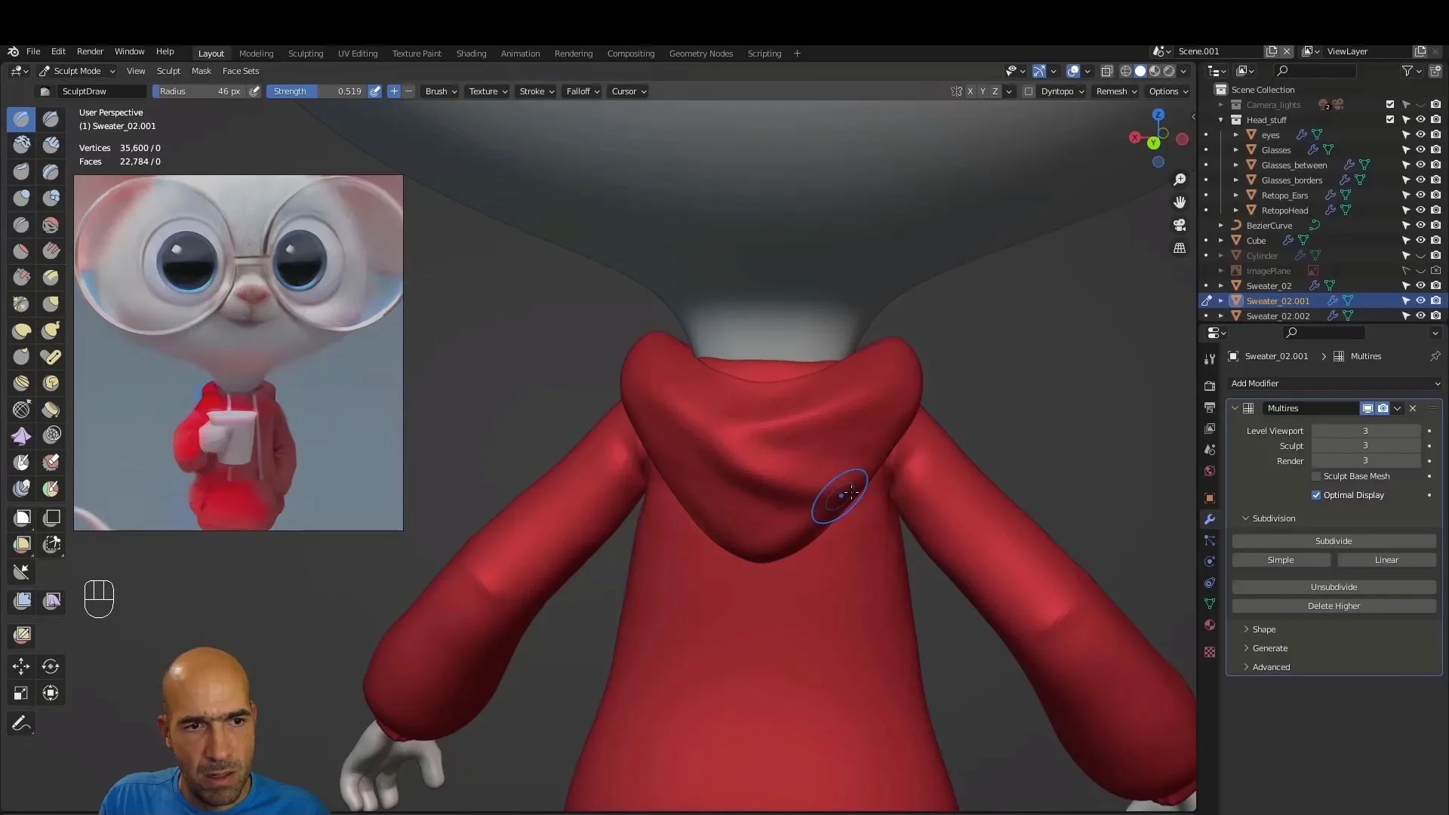Open the Modifier Properties wrench tab

(x=1210, y=519)
